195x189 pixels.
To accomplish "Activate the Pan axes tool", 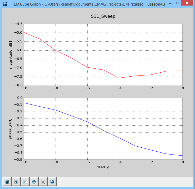I will (34, 182).
